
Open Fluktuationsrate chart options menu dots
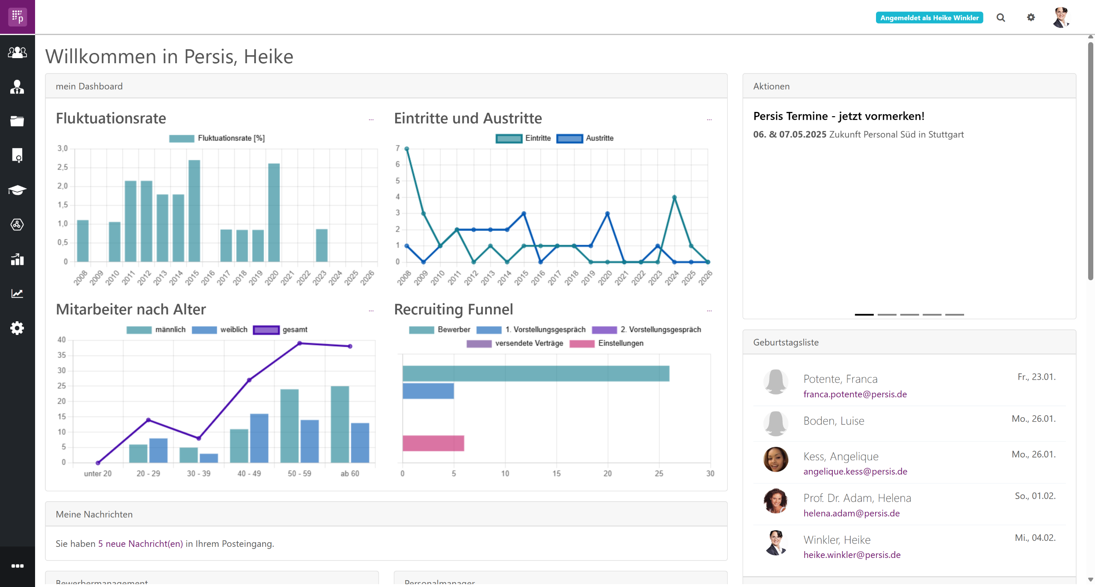pyautogui.click(x=371, y=120)
